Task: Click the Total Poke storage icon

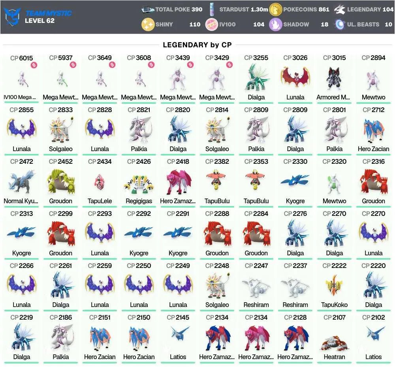Action: tap(148, 9)
